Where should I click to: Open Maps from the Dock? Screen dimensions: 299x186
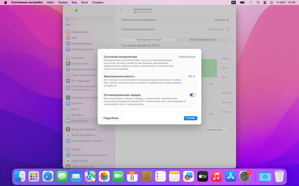pos(90,176)
